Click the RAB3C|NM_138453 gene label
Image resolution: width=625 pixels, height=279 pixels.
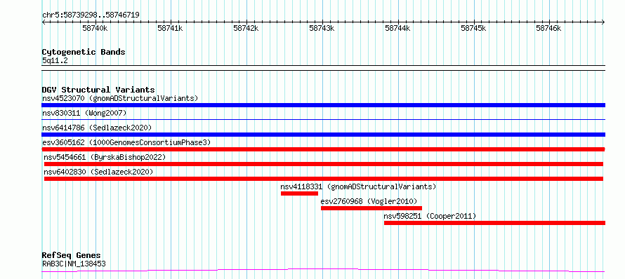coord(74,264)
